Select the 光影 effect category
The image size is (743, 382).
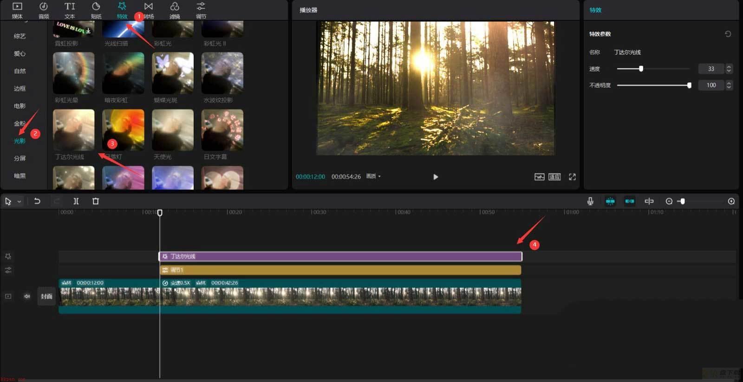[20, 141]
